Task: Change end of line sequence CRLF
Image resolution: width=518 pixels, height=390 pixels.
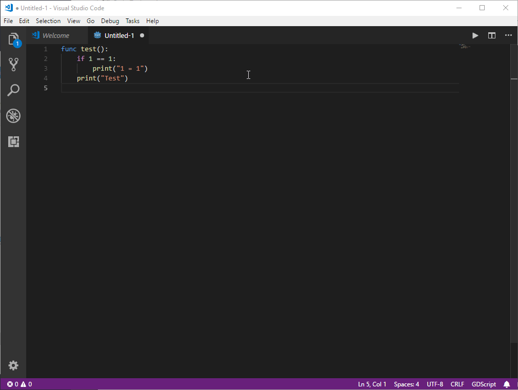Action: tap(457, 384)
